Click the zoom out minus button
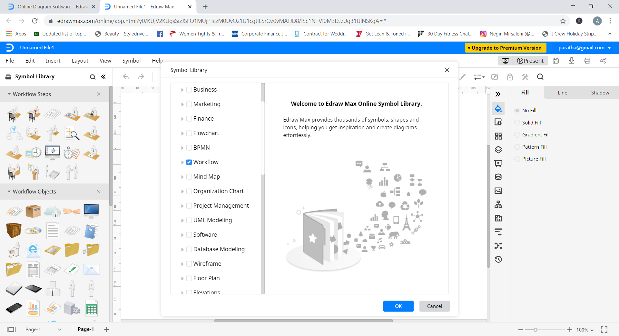 tap(521, 330)
